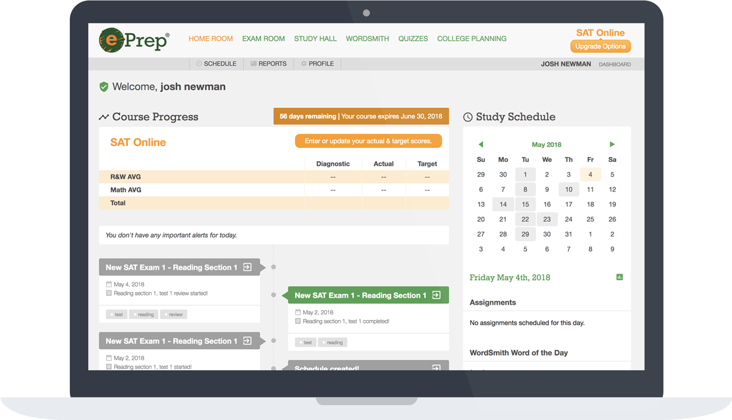Click the 'review' tag on timeline entry
The image size is (732, 420).
pos(174,314)
